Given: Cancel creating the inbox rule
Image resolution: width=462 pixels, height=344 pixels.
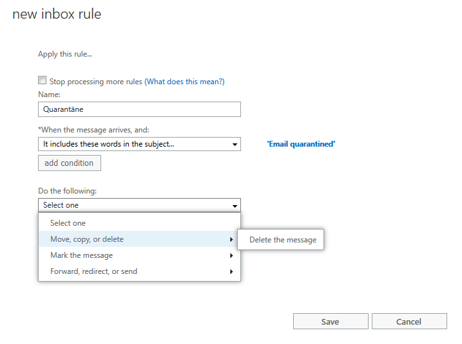Looking at the screenshot, I should click(x=409, y=321).
